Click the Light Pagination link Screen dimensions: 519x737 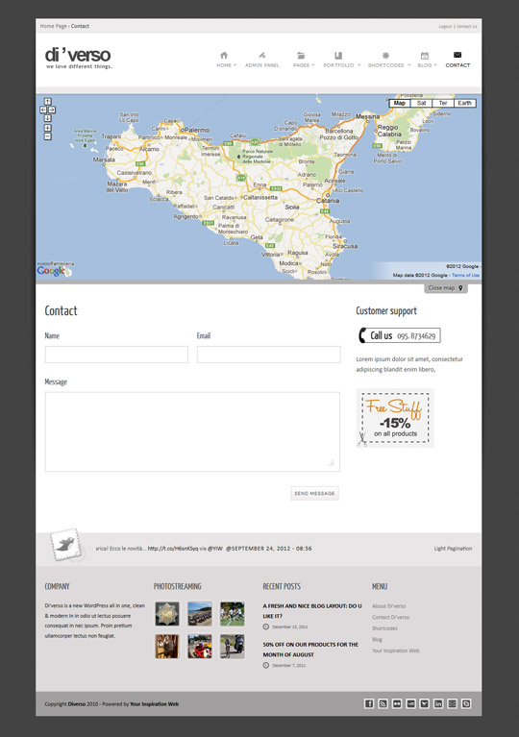pos(453,549)
